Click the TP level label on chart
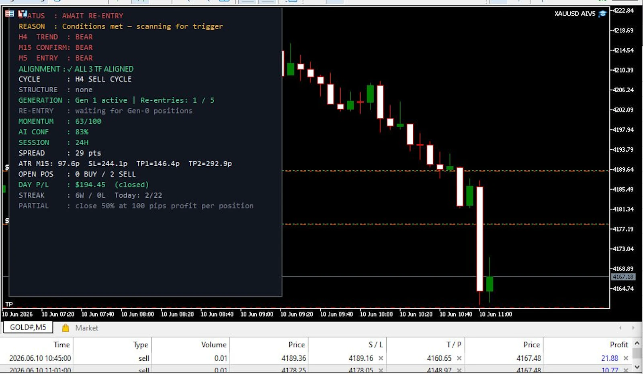 [x=9, y=304]
